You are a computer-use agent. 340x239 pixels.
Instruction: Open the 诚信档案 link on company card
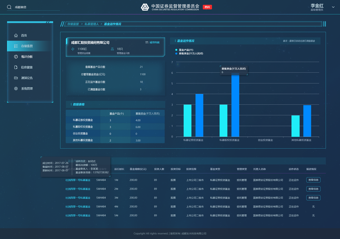point(154,42)
